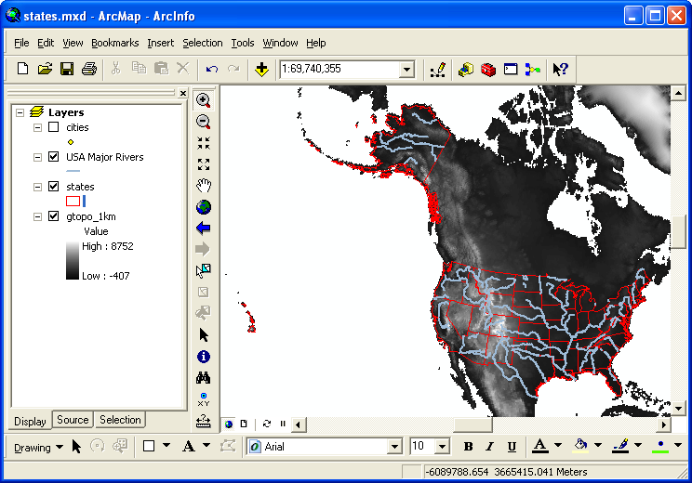The height and width of the screenshot is (483, 692).
Task: Open the Find binoculars tool
Action: click(x=204, y=378)
